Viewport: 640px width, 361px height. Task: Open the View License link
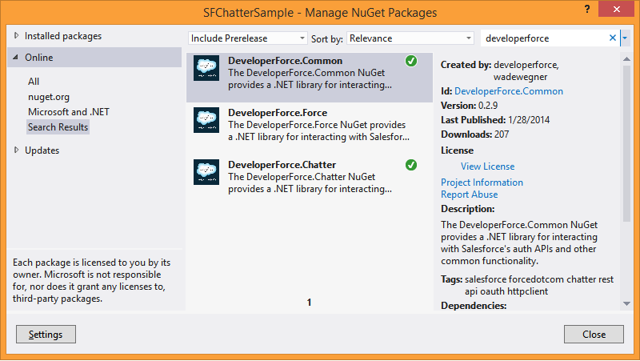click(x=488, y=166)
